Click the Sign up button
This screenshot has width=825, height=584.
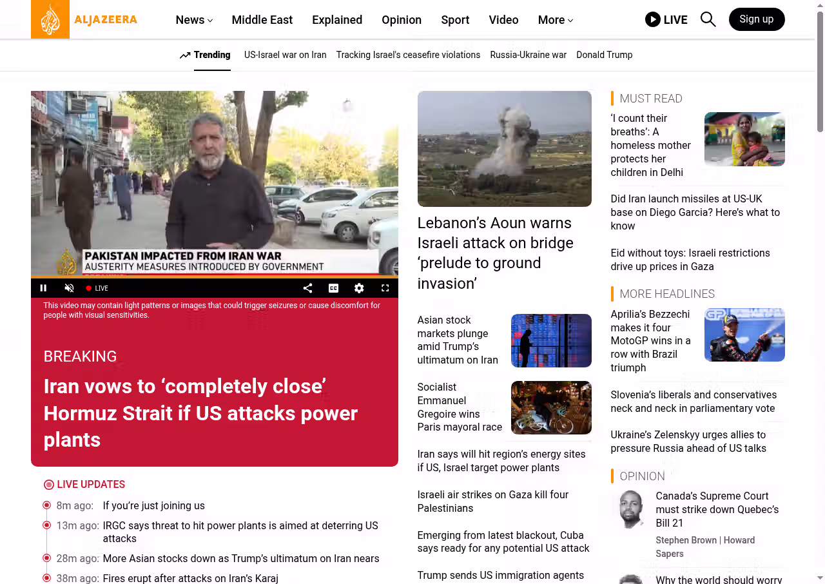click(756, 19)
